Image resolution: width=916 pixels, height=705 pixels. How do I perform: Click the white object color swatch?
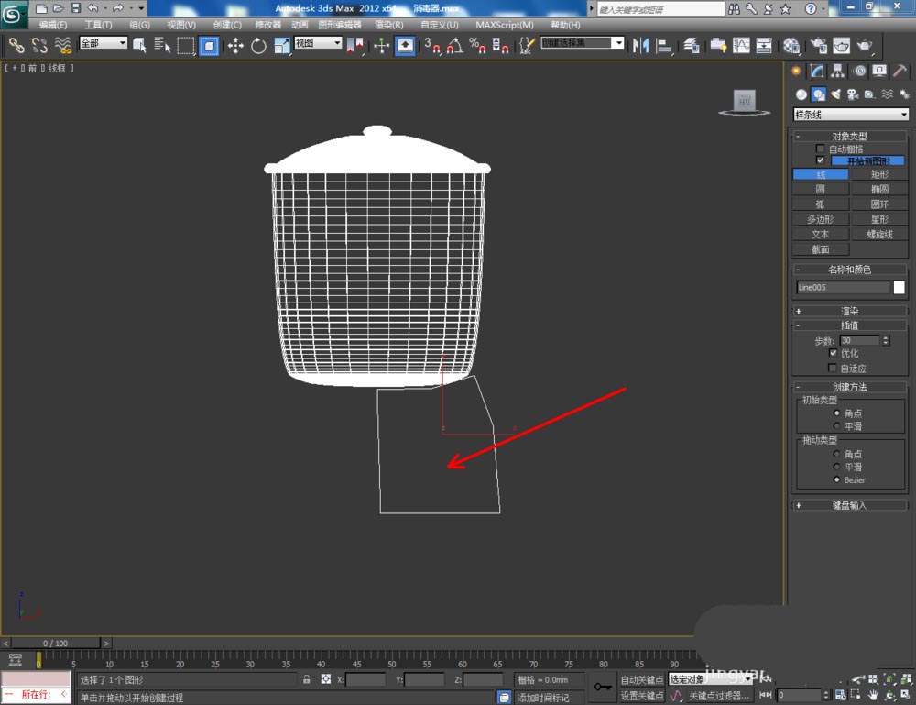point(900,287)
